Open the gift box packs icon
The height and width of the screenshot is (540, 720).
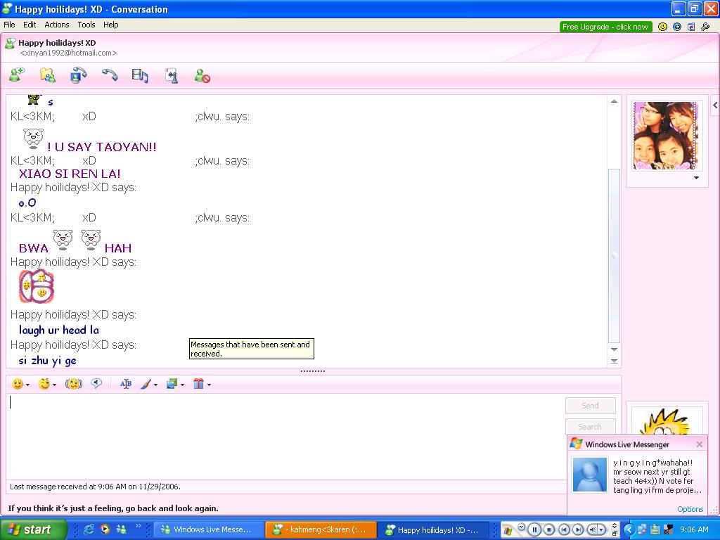click(198, 384)
